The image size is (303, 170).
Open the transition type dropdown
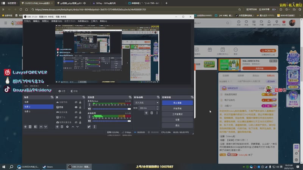tap(147, 102)
